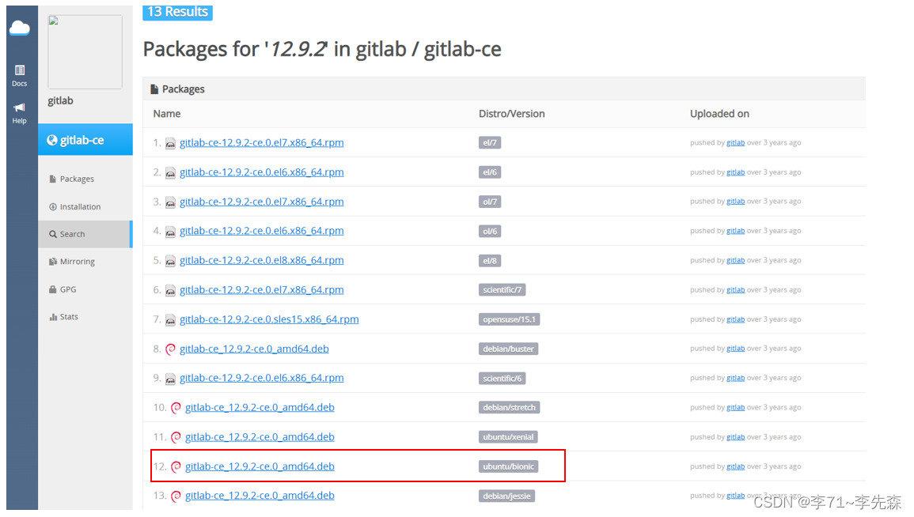This screenshot has width=914, height=517.
Task: Click the gitlab avatar thumbnail
Action: [85, 52]
